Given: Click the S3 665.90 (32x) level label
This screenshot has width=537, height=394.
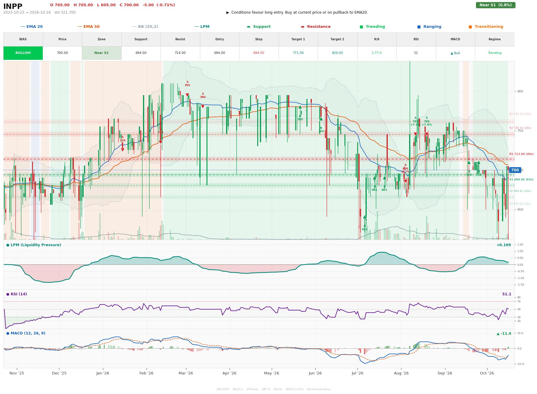Looking at the screenshot, I should 520,204.
